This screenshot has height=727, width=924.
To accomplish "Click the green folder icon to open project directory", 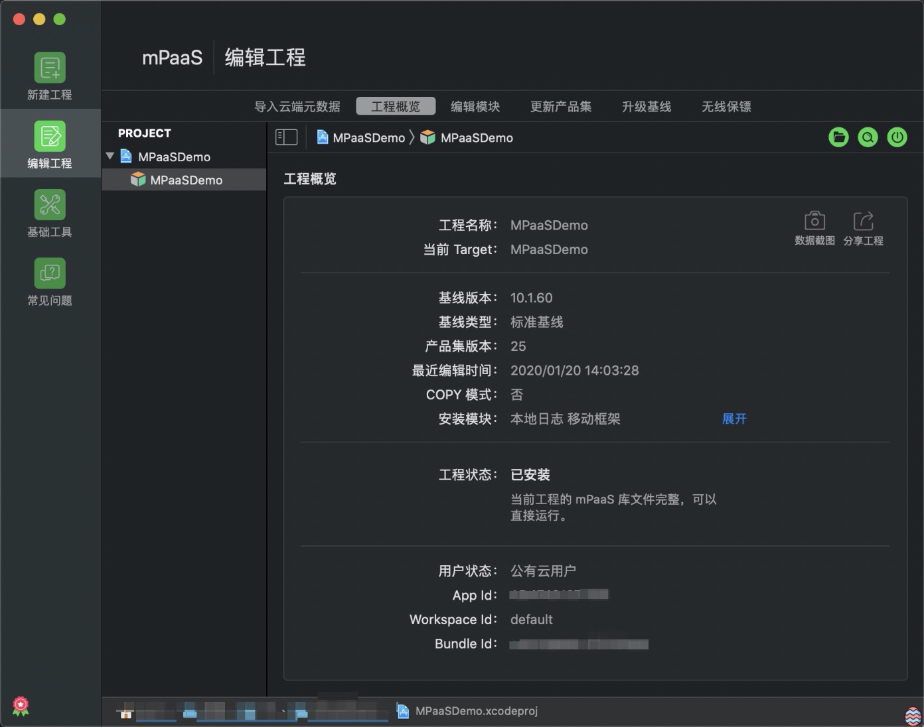I will (x=838, y=137).
